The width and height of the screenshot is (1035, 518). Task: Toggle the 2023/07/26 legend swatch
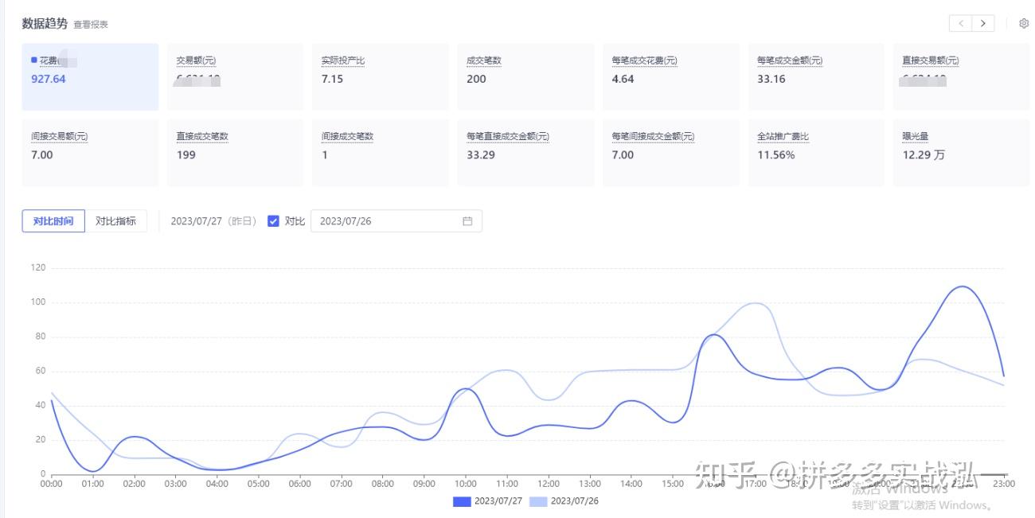pyautogui.click(x=538, y=501)
